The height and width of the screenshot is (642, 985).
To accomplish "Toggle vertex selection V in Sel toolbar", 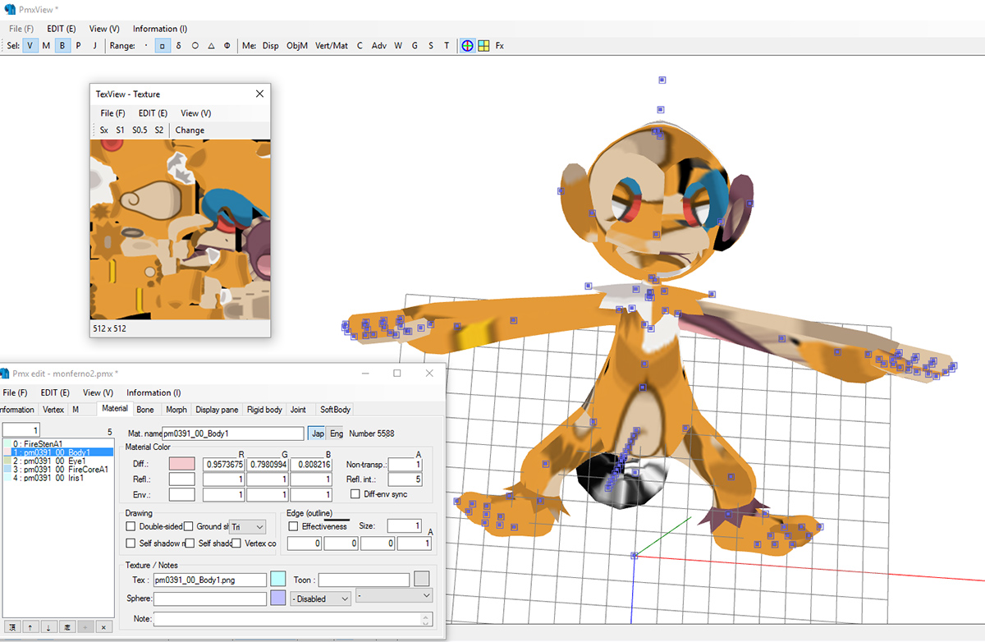I will 30,46.
